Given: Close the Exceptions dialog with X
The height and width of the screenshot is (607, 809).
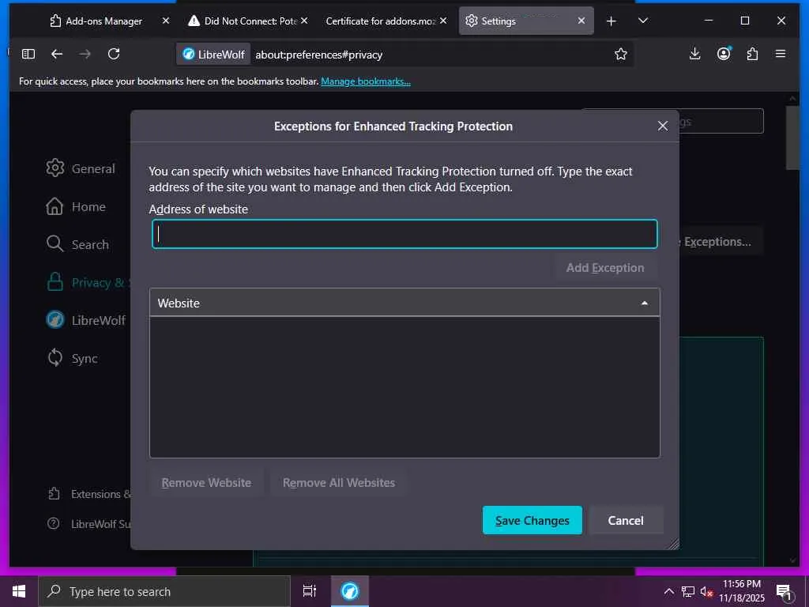Looking at the screenshot, I should [663, 126].
